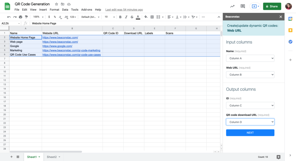
Task: Decrease decimal places icon
Action: point(60,17)
